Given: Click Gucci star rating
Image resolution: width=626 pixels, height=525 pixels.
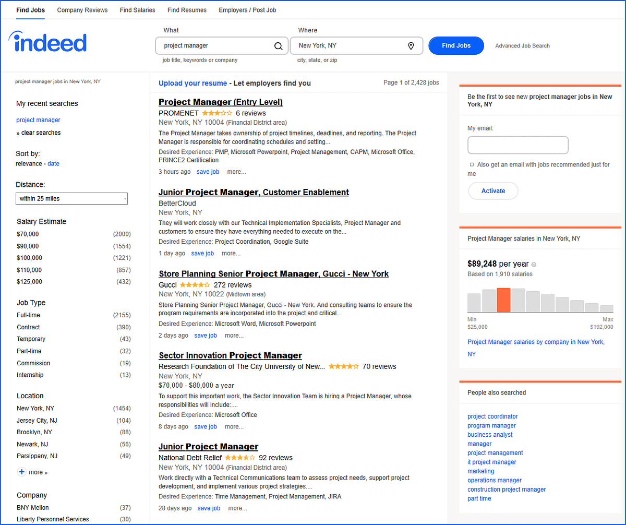Looking at the screenshot, I should coord(195,285).
